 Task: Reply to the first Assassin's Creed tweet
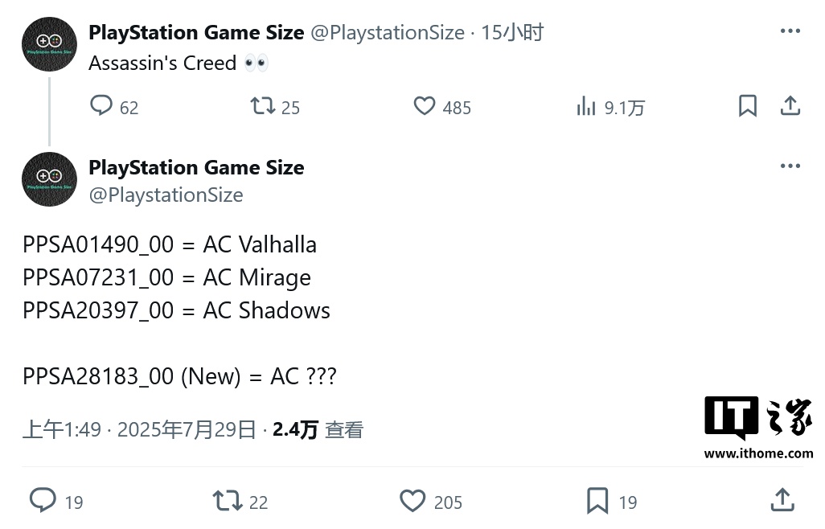(x=101, y=106)
